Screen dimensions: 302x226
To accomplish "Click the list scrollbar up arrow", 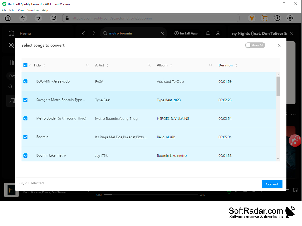I will pos(278,75).
